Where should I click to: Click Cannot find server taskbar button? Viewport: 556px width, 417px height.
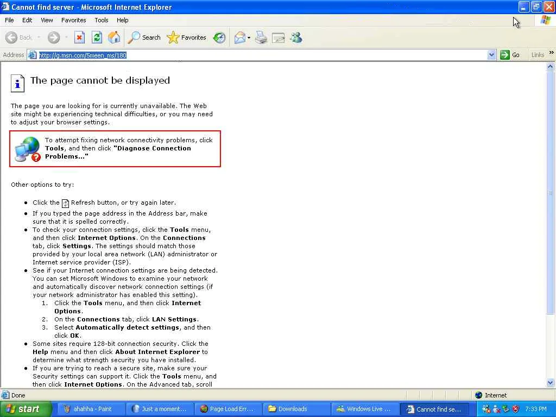coord(435,409)
